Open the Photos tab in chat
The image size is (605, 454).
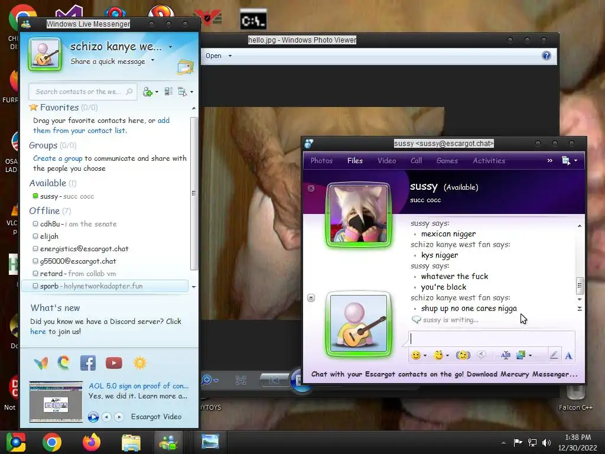click(x=321, y=161)
